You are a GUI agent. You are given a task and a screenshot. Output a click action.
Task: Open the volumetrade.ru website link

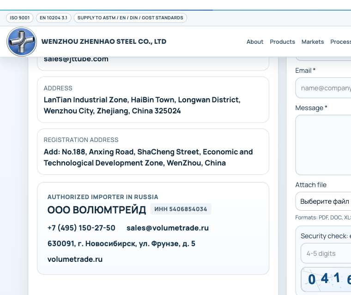coord(75,259)
